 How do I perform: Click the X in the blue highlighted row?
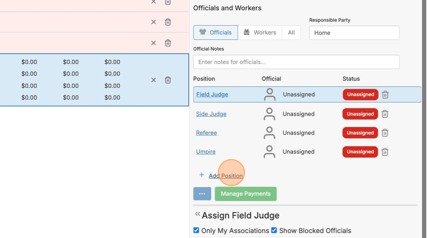(154, 80)
